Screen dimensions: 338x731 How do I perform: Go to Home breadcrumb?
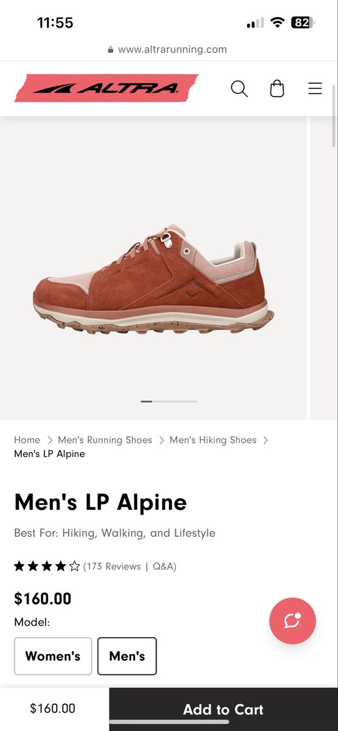click(x=27, y=440)
